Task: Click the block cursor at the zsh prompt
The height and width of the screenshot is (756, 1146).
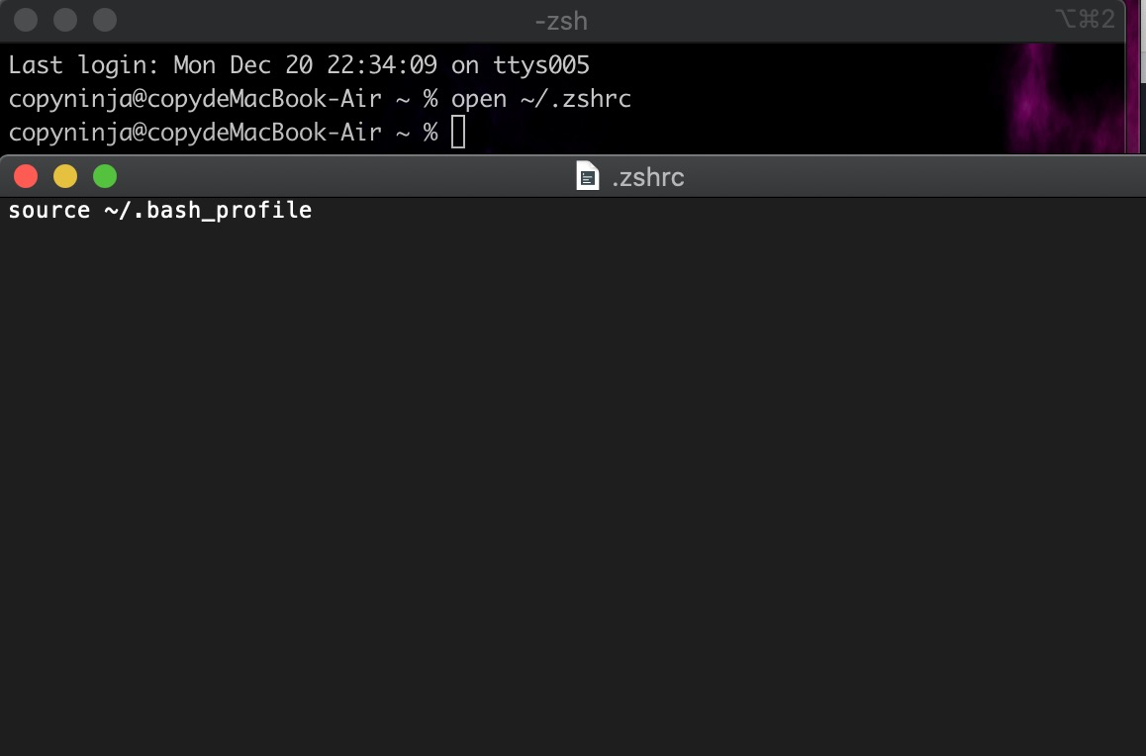Action: tap(458, 132)
